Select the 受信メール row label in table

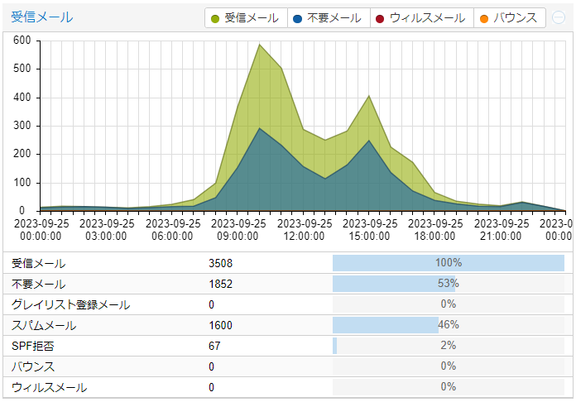39,263
